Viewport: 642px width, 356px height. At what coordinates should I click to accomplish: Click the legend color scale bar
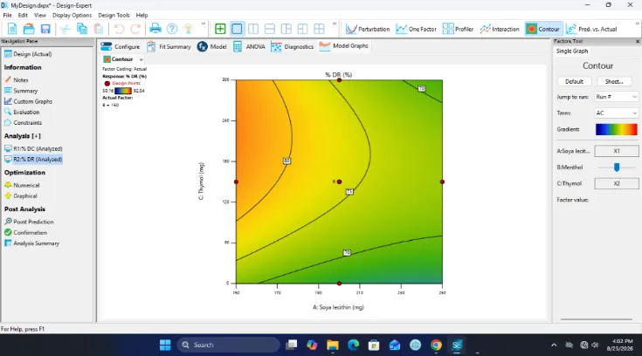[x=123, y=91]
